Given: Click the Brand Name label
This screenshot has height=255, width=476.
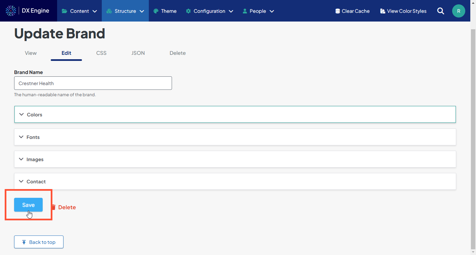Looking at the screenshot, I should (29, 72).
